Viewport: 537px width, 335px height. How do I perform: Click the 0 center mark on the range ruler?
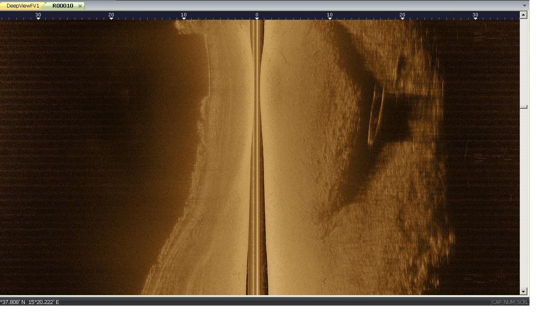click(x=257, y=15)
